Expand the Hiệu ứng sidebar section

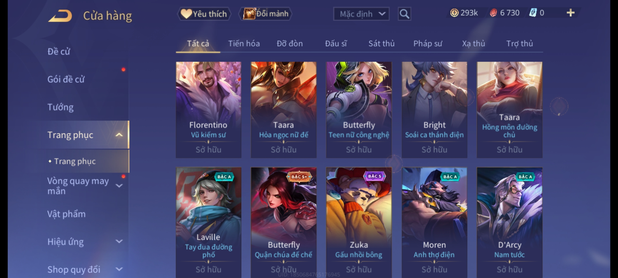pyautogui.click(x=119, y=241)
